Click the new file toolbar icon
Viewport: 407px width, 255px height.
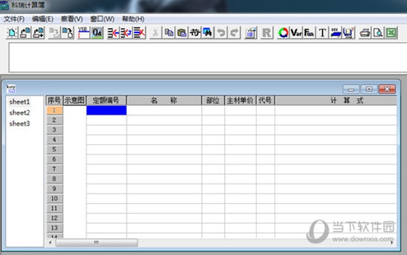(x=12, y=33)
